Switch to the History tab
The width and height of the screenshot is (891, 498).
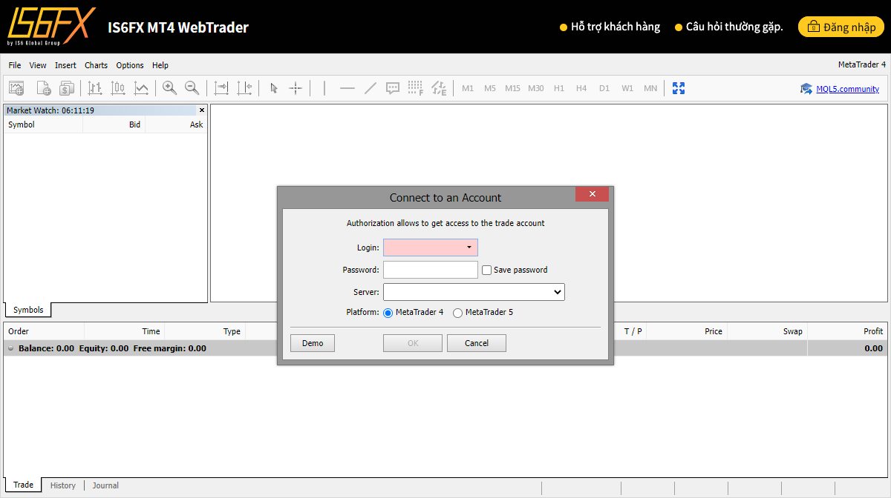63,485
